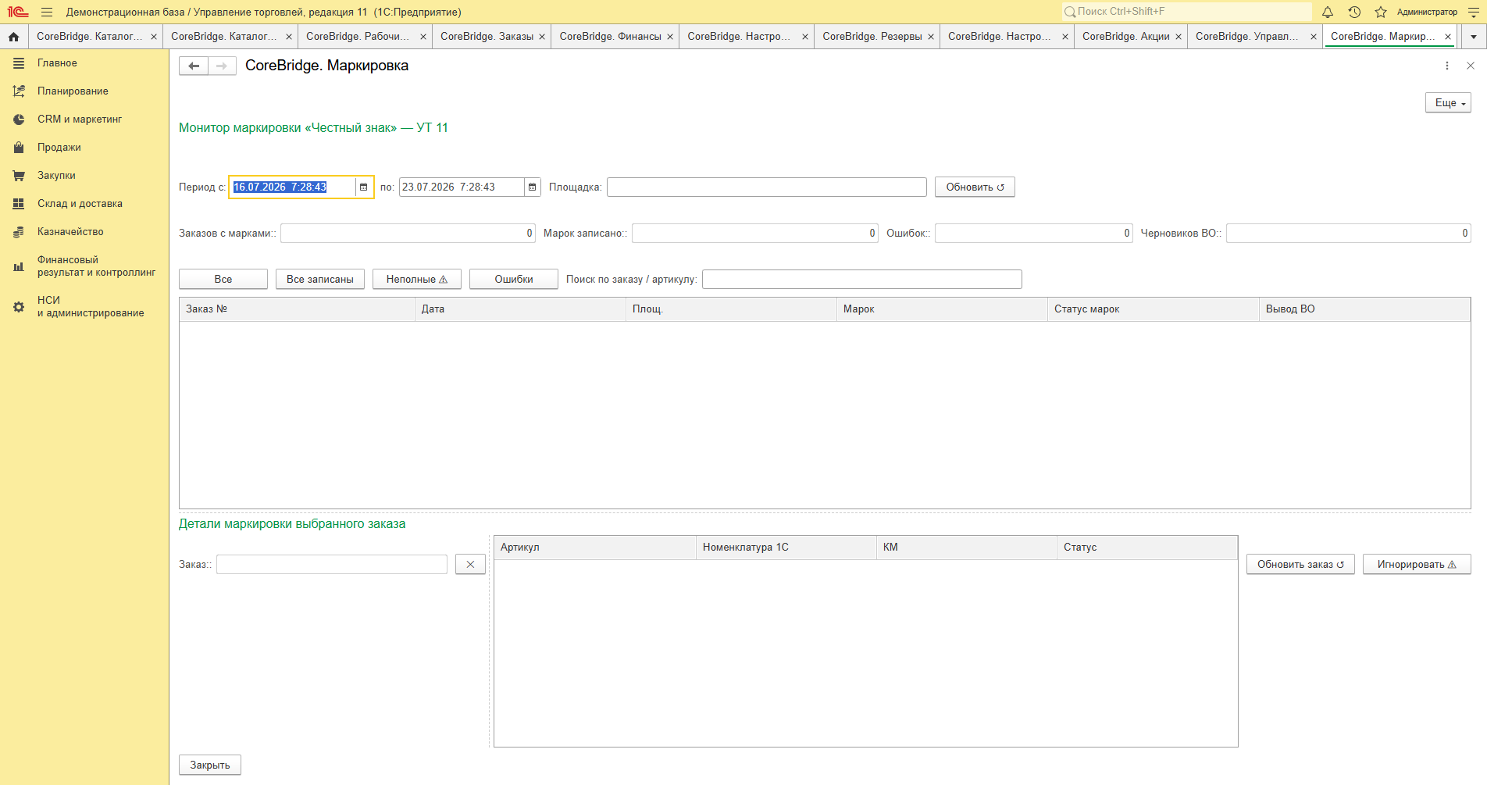Open the history clock icon
This screenshot has height=785, width=1487.
point(1354,12)
